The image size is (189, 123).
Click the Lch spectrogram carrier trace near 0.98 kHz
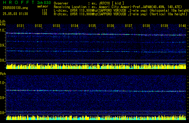click(96, 34)
